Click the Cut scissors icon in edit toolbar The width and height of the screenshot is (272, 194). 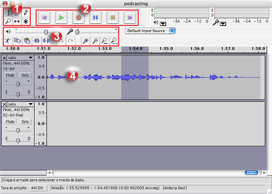8,41
